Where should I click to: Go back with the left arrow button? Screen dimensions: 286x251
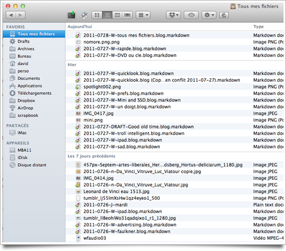pos(11,15)
